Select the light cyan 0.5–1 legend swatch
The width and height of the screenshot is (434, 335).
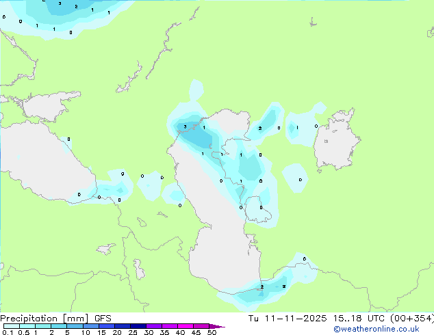pyautogui.click(x=27, y=326)
